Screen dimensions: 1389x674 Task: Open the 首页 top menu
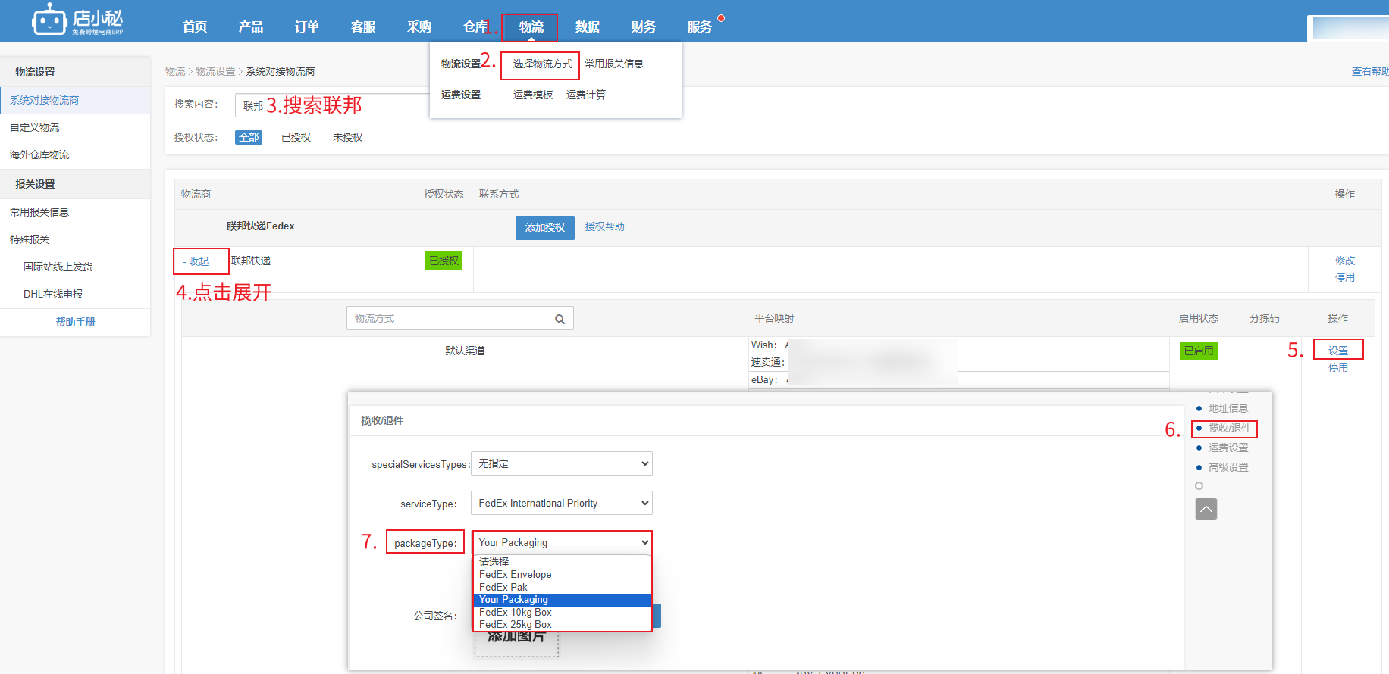[195, 27]
